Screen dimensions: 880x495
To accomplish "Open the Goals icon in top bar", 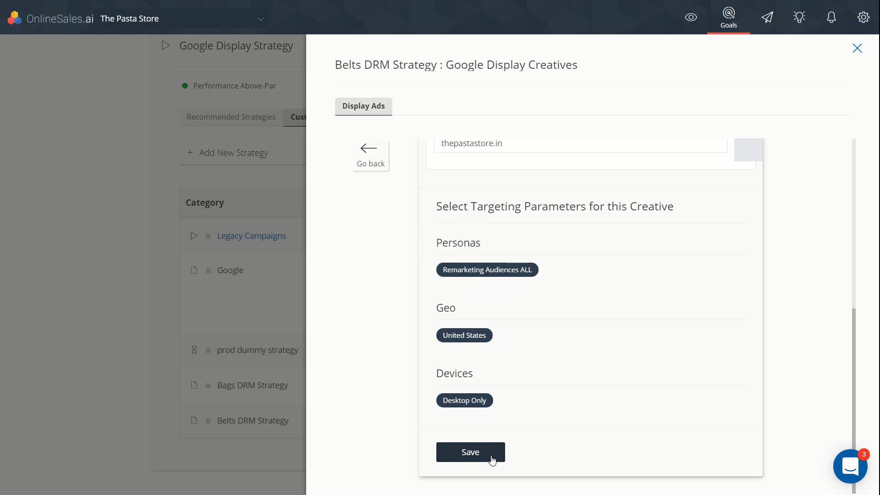I will [728, 17].
